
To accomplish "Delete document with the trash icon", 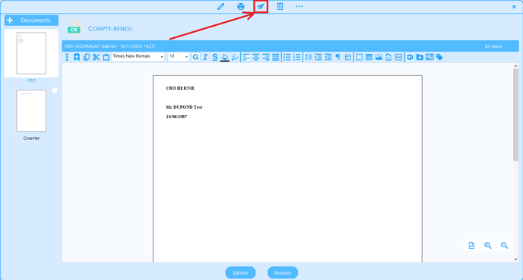I will (281, 6).
